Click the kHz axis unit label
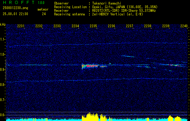Image resolution: width=190 pixels, height=121 pixels. point(3,25)
